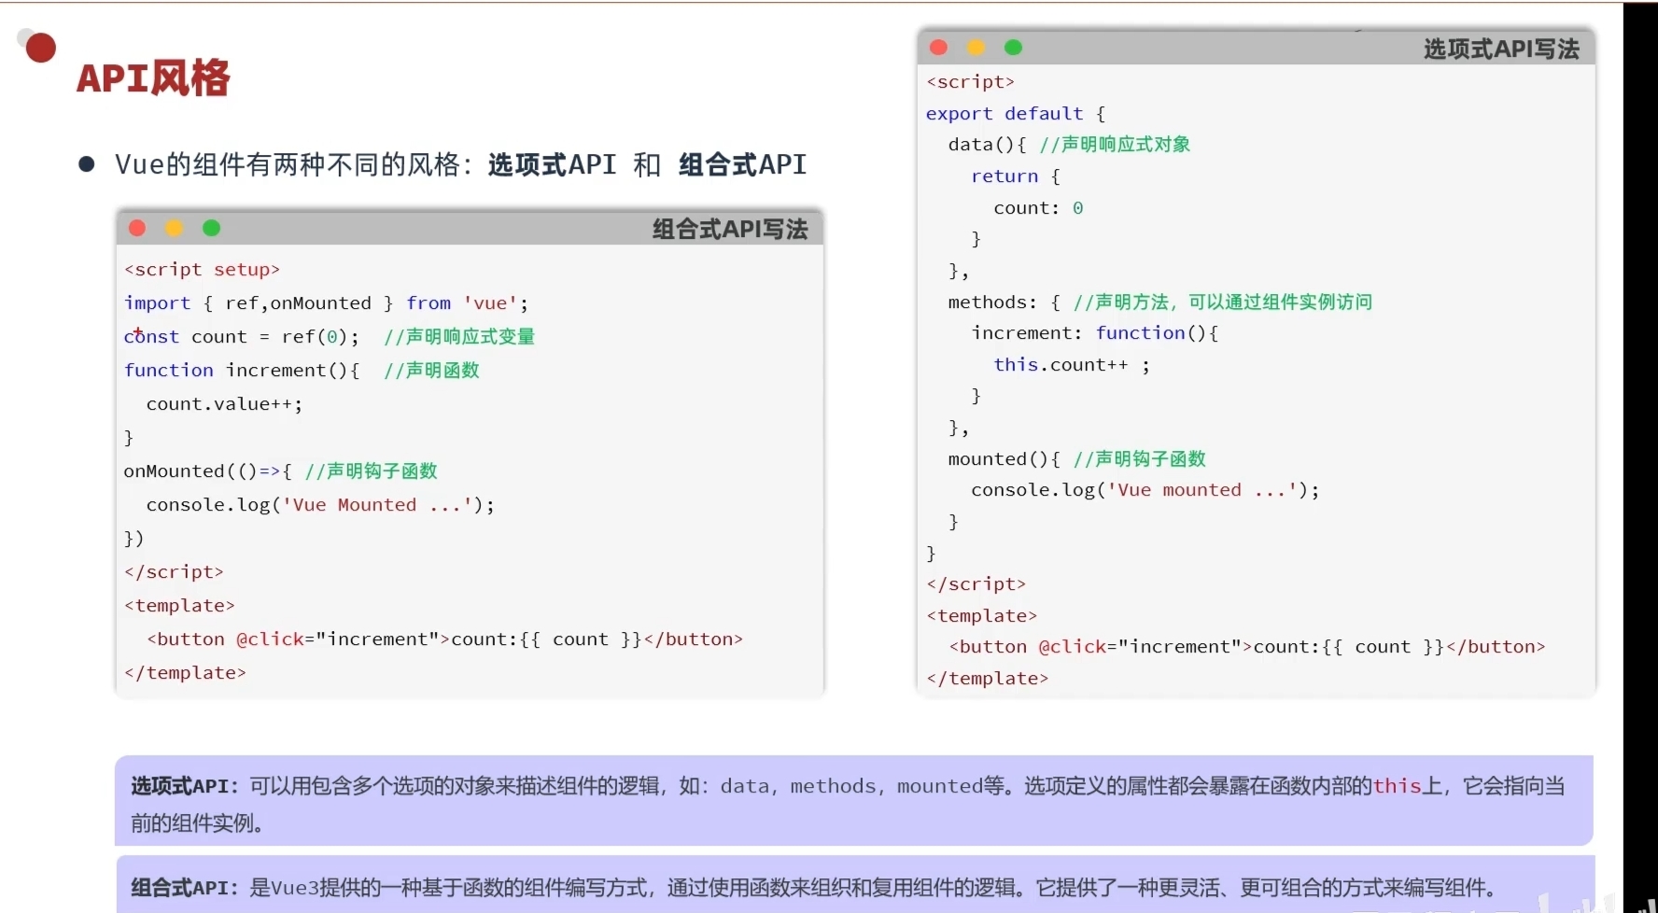Click the count.value++; line
This screenshot has height=913, width=1658.
click(x=224, y=404)
